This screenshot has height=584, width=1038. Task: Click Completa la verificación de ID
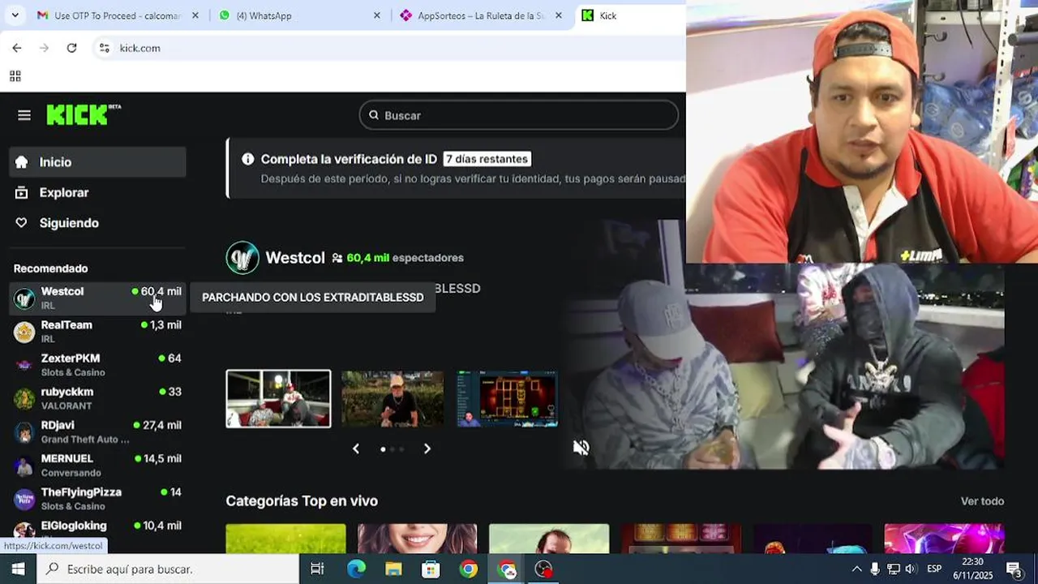pyautogui.click(x=349, y=159)
